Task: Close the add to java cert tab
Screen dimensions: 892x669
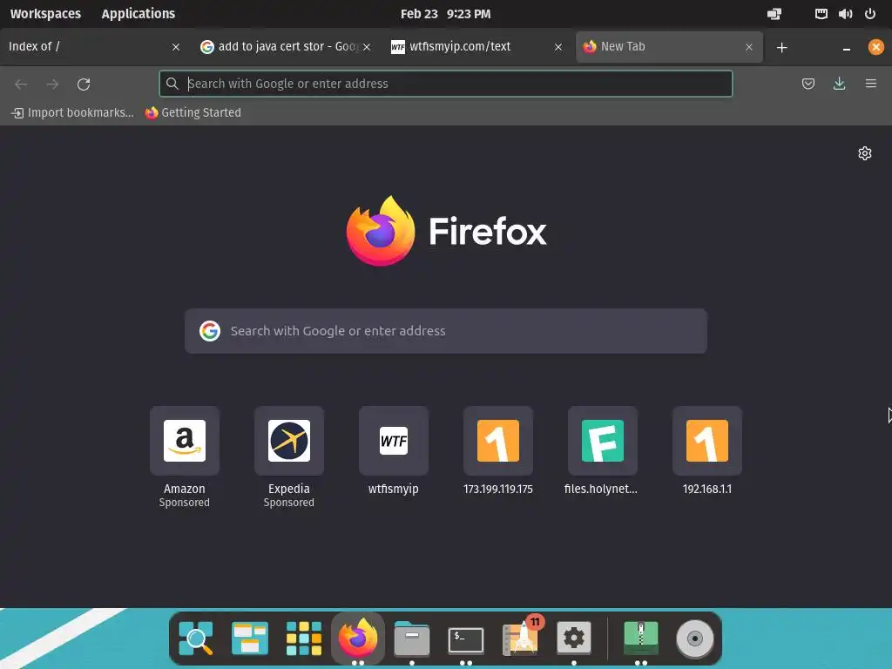Action: click(367, 47)
